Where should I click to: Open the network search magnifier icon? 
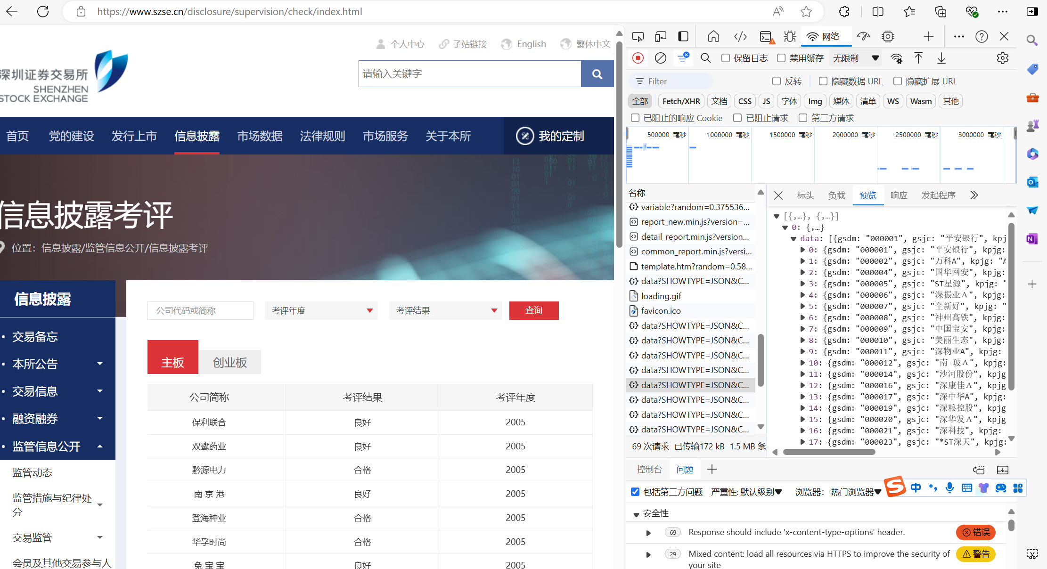[705, 58]
